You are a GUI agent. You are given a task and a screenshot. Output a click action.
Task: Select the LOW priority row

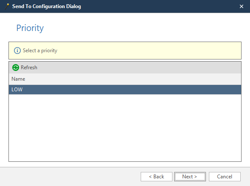click(x=125, y=90)
